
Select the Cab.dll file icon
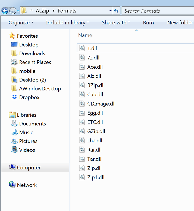coord(82,94)
